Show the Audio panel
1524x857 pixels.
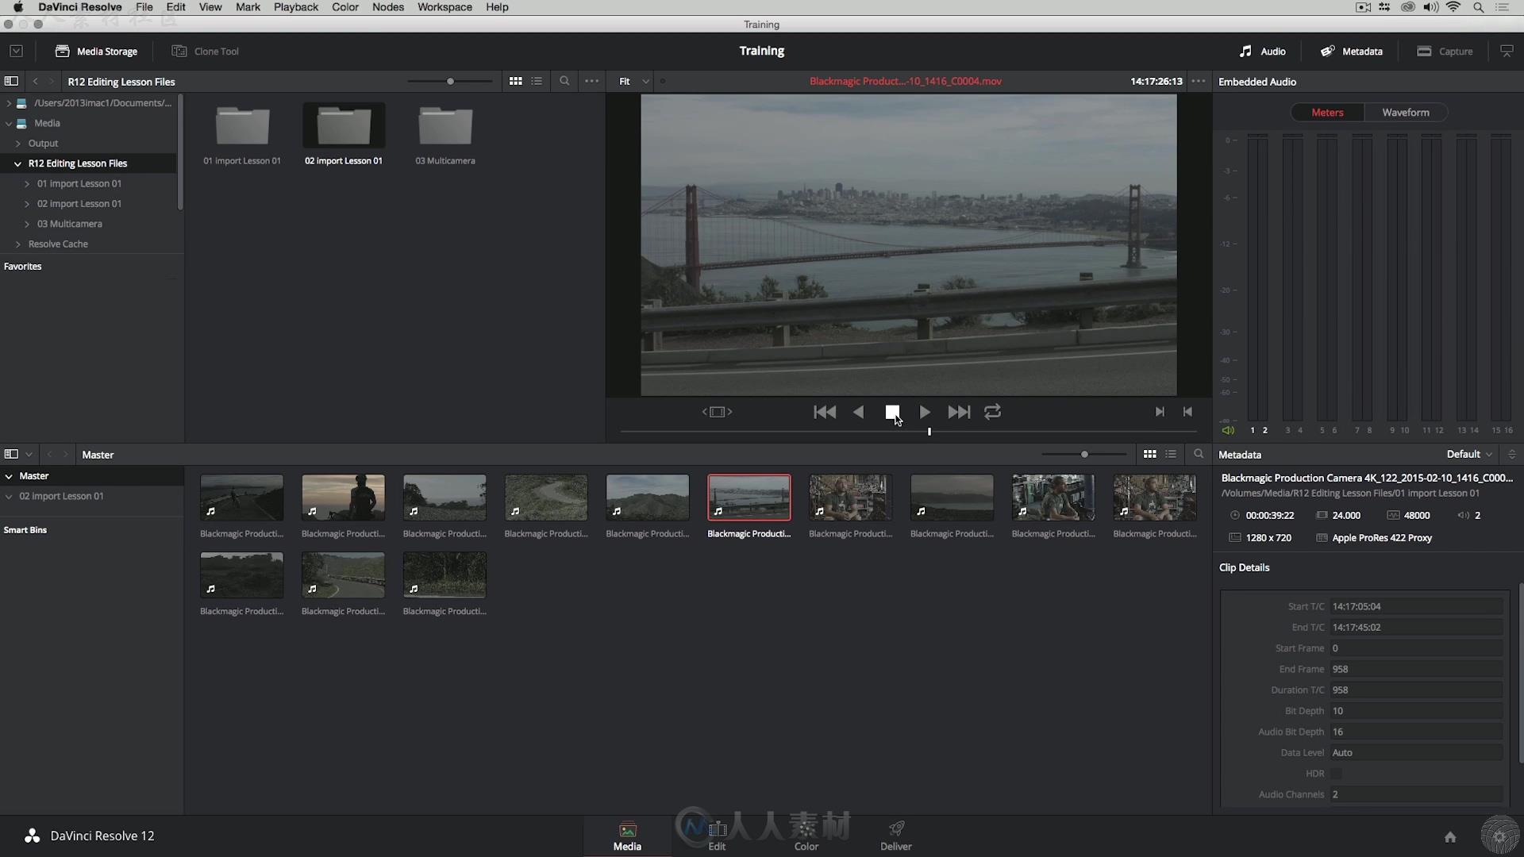click(x=1262, y=51)
